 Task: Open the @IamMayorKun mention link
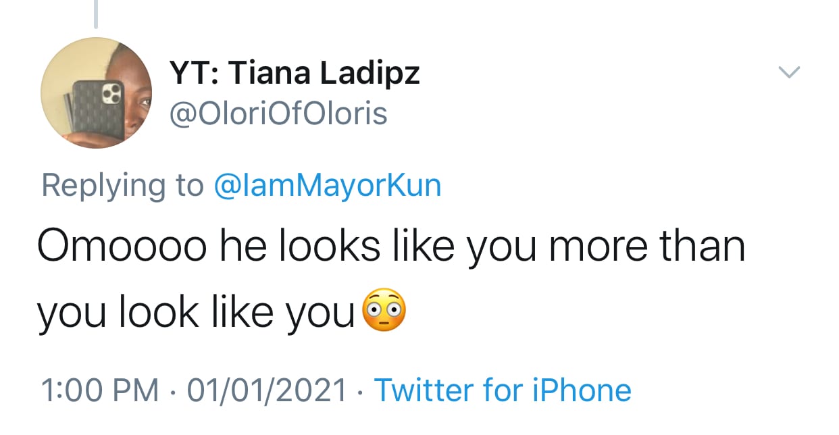(327, 186)
